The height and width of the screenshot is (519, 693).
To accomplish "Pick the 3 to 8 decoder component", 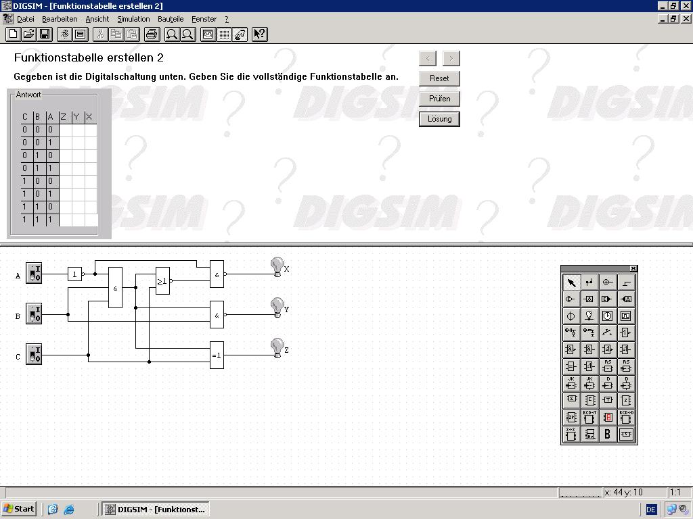I will [571, 434].
